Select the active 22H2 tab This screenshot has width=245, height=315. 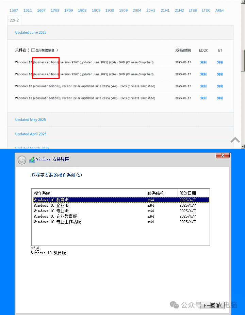(x=14, y=20)
